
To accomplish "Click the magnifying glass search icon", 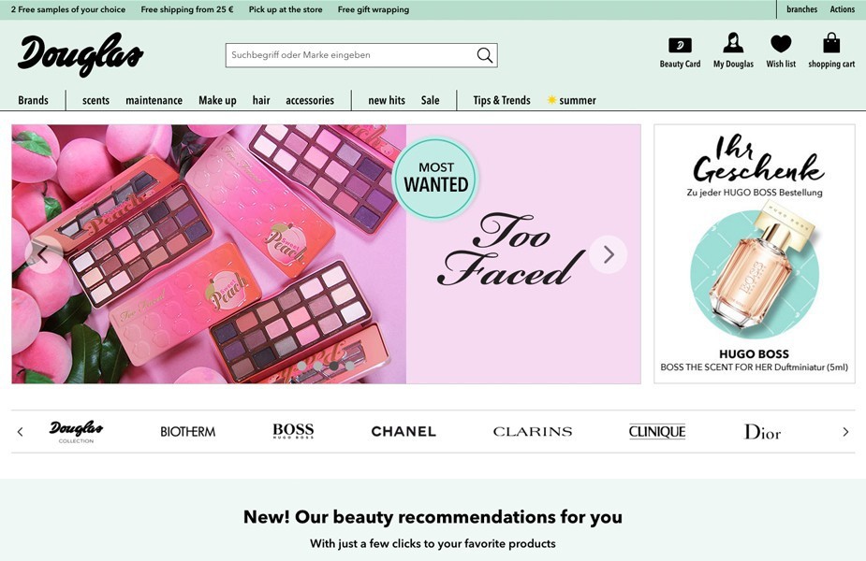I will point(484,55).
